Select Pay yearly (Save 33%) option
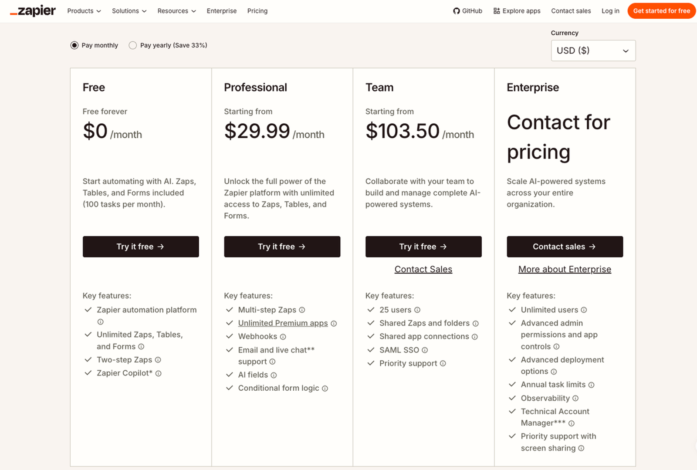The height and width of the screenshot is (470, 697). 133,45
